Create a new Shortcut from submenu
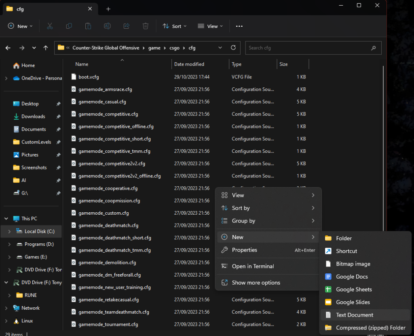The width and height of the screenshot is (414, 336). (365, 251)
